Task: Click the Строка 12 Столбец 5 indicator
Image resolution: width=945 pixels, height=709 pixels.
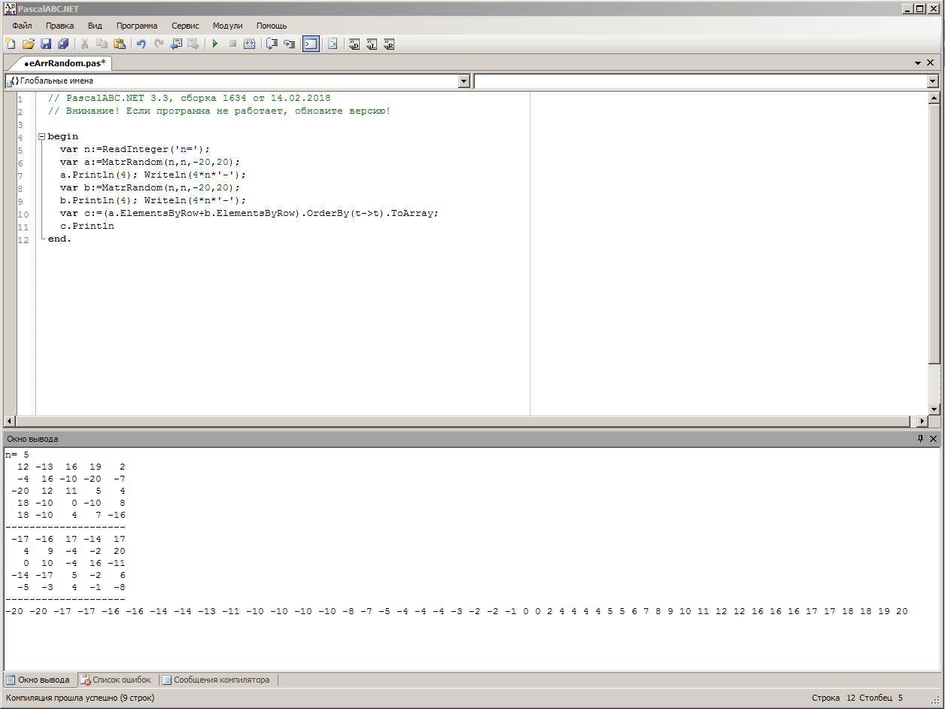Action: pos(857,698)
